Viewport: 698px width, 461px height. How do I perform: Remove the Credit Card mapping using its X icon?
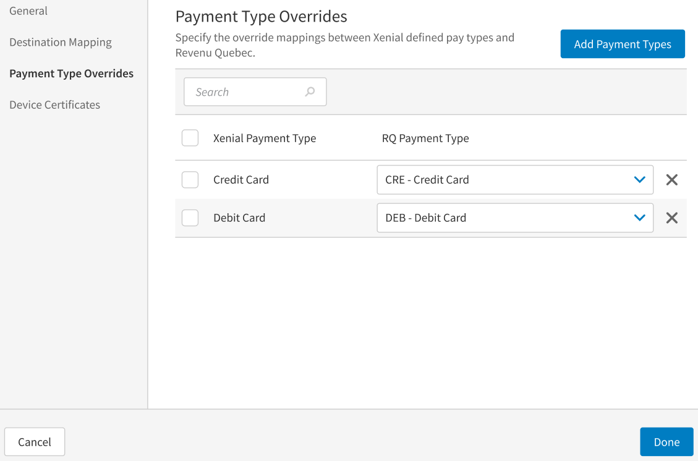pyautogui.click(x=671, y=179)
